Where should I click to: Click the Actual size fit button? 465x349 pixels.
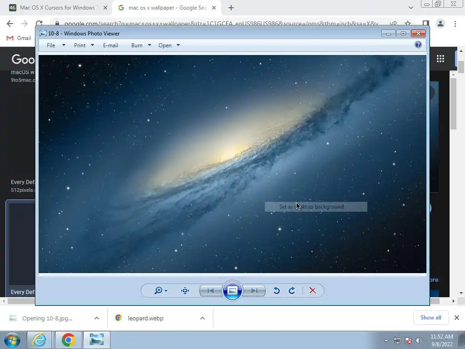[x=185, y=290]
